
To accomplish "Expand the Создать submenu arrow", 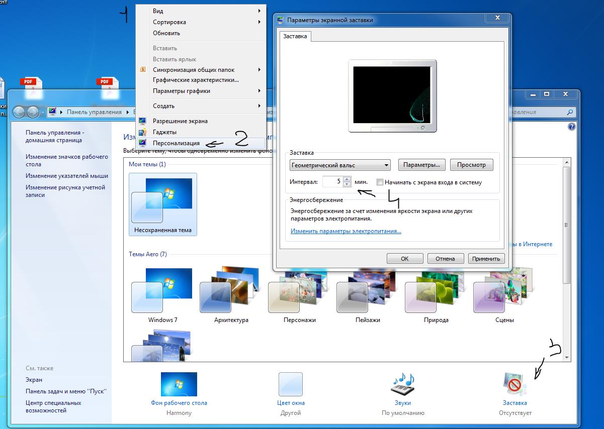I will click(260, 106).
